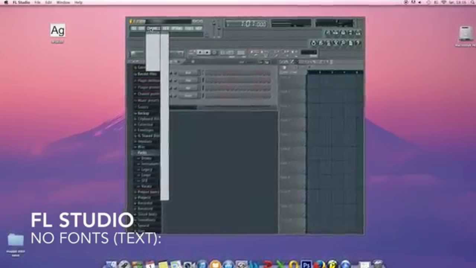Open the Ag font file on desktop
The width and height of the screenshot is (476, 268).
(58, 31)
